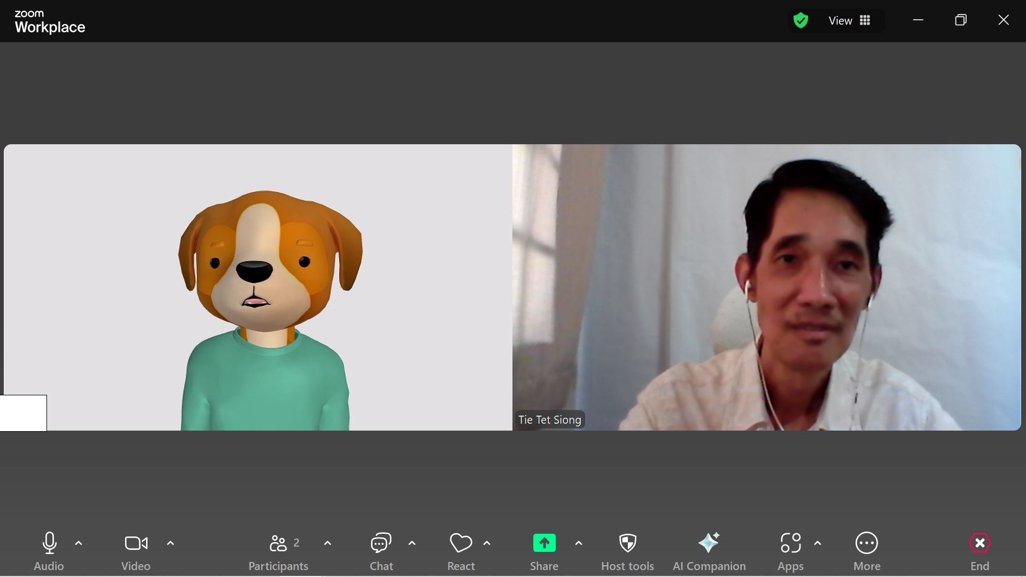Viewport: 1026px width, 577px height.
Task: Open the Apps icon
Action: (790, 543)
